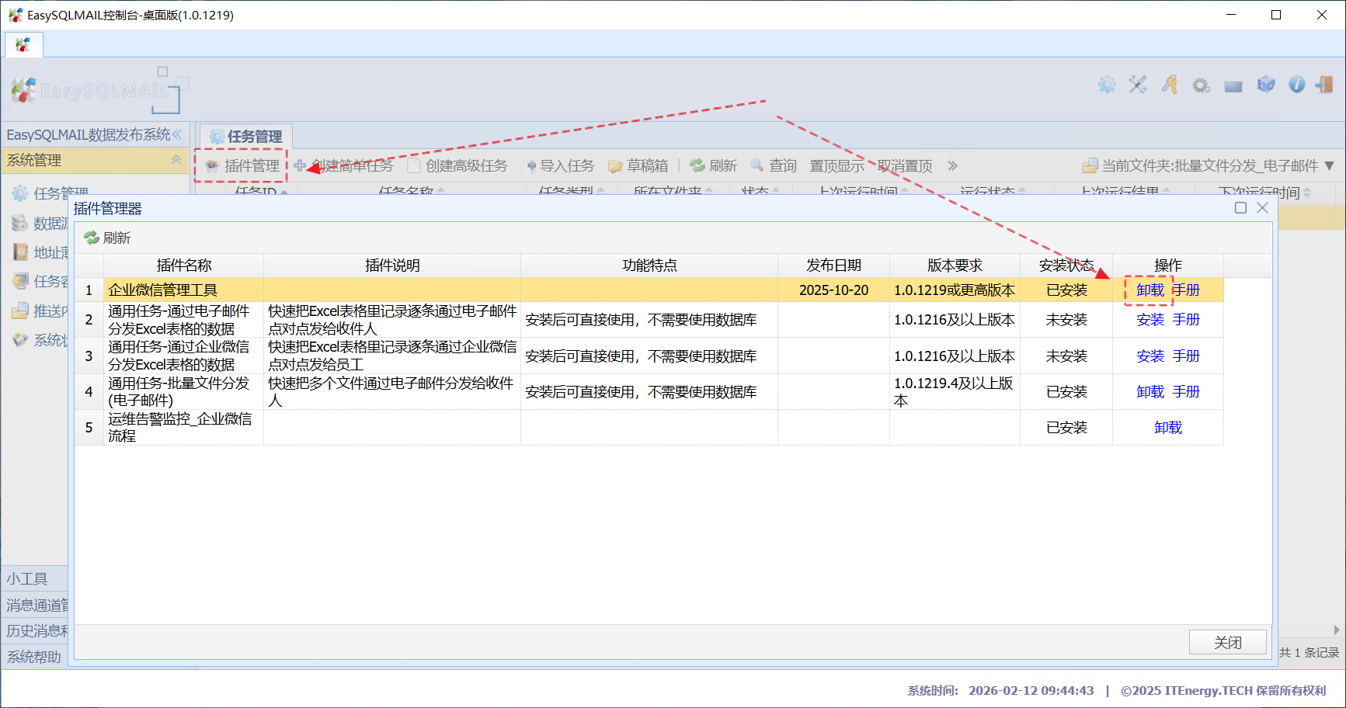Switch to the 任务管理 tab
This screenshot has height=708, width=1346.
point(246,137)
